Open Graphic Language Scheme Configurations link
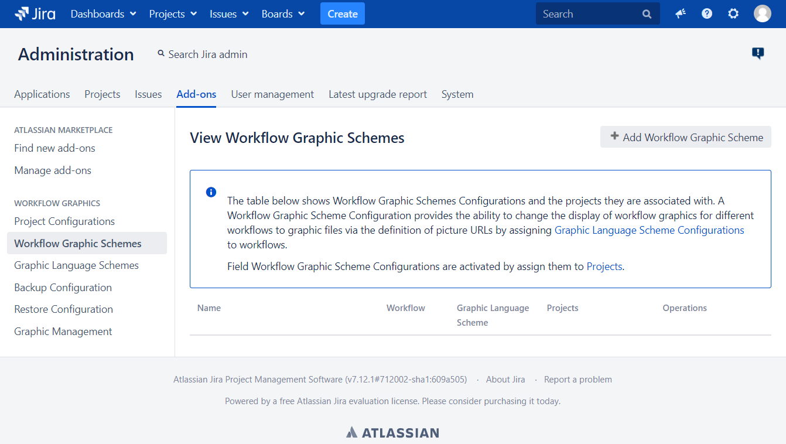Image resolution: width=786 pixels, height=444 pixels. coord(649,230)
